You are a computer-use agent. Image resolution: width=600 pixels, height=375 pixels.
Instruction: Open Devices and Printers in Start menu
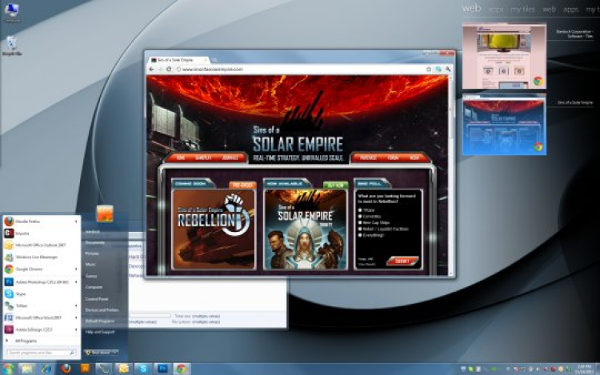coord(102,310)
